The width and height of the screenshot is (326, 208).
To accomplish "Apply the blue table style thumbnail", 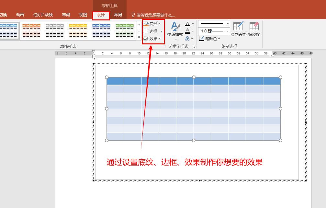I will 9,30.
